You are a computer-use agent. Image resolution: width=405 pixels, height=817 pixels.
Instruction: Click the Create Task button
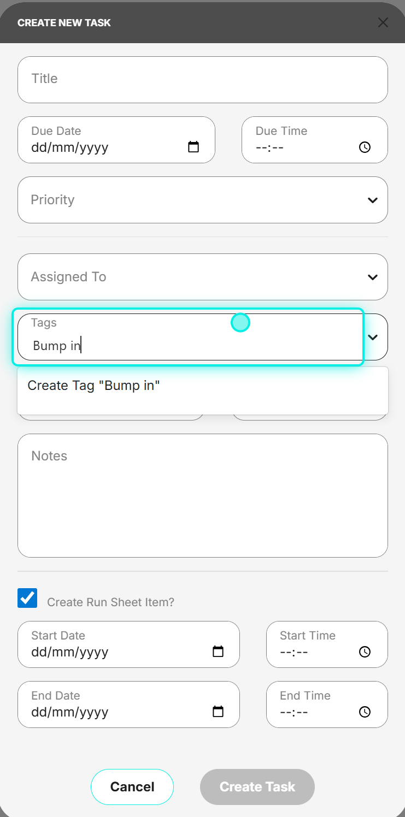coord(257,787)
